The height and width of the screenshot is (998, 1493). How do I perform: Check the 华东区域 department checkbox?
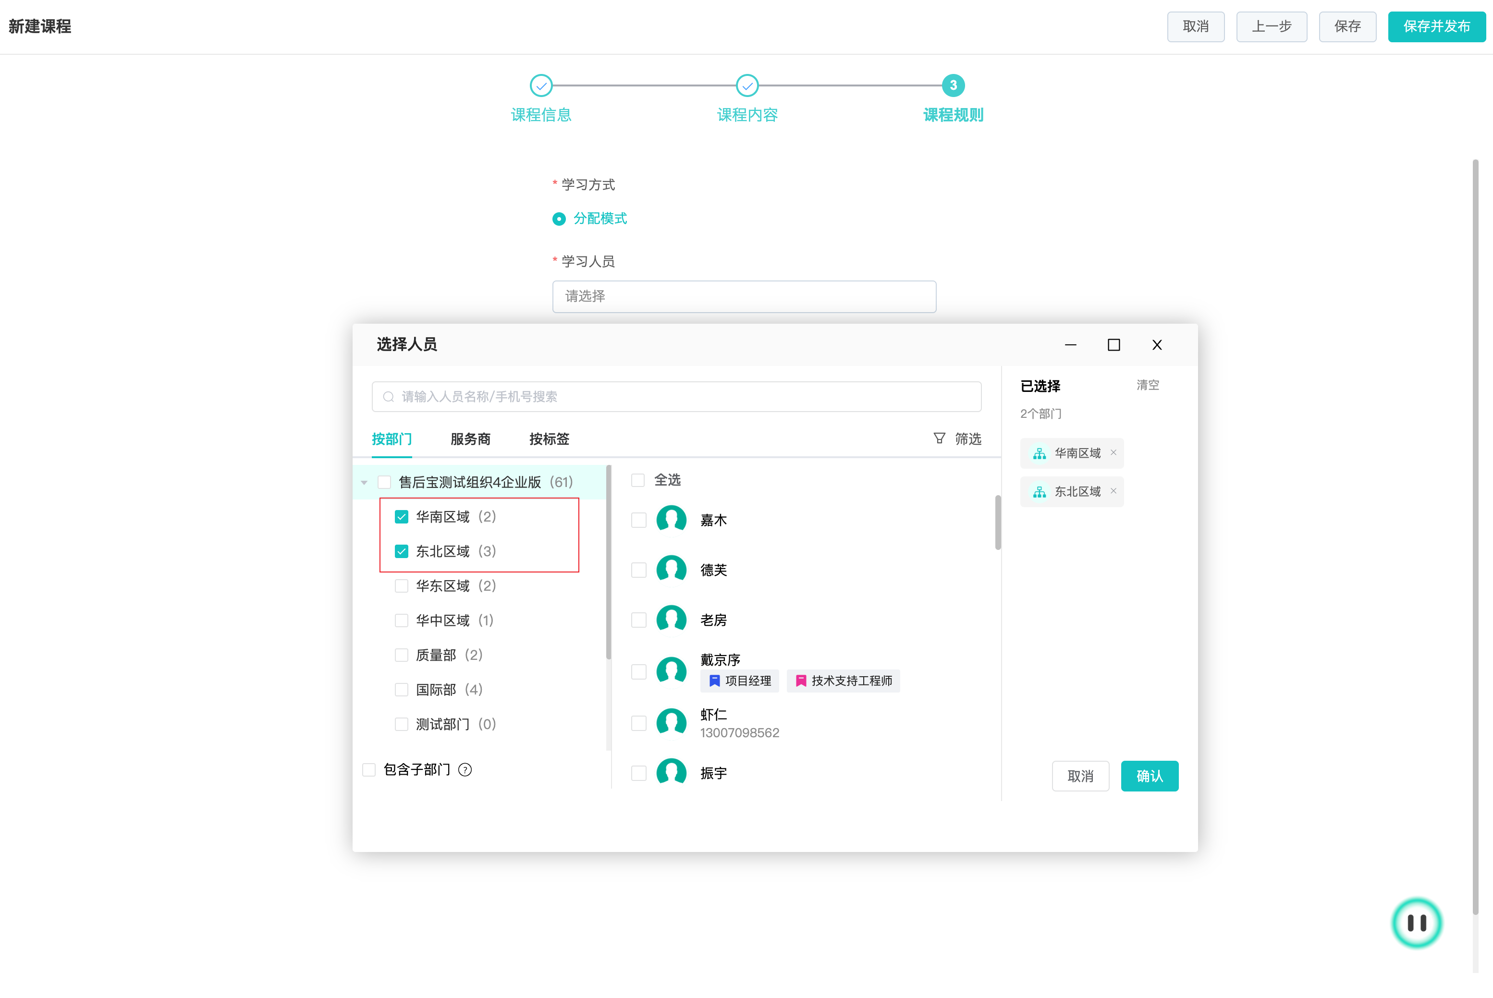point(401,585)
